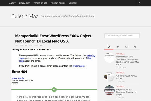Screen dimensions: 151x101
Task: Select the recent comments bubble tab
Action: tap(126, 47)
